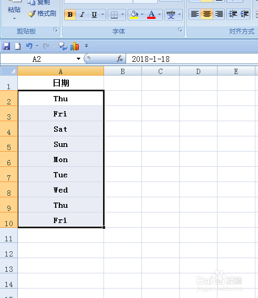Select column C header
Image resolution: width=258 pixels, height=298 pixels.
[x=160, y=71]
